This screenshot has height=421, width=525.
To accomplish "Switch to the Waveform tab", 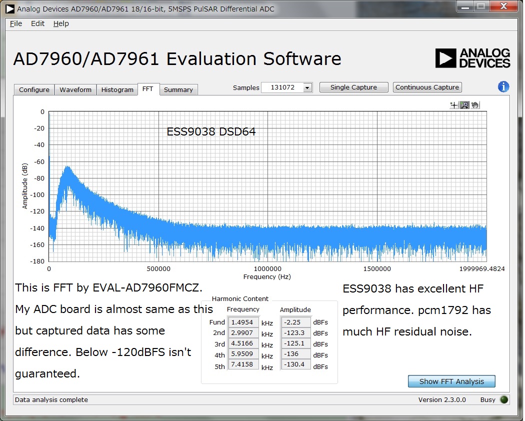I will click(x=75, y=90).
